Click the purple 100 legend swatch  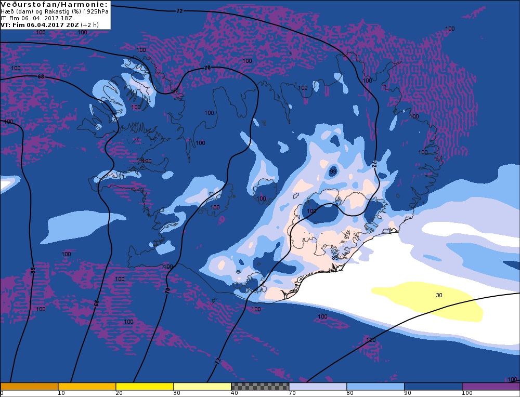(491, 387)
